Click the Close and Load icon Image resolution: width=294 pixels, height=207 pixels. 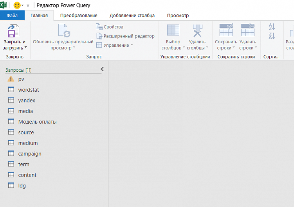pyautogui.click(x=13, y=31)
